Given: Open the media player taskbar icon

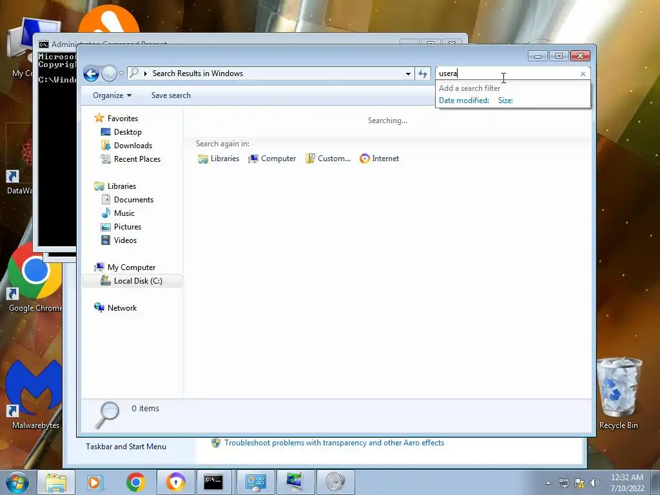Looking at the screenshot, I should tap(95, 482).
